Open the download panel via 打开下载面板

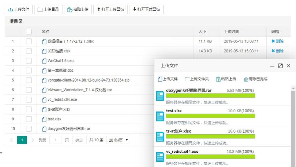[146, 9]
